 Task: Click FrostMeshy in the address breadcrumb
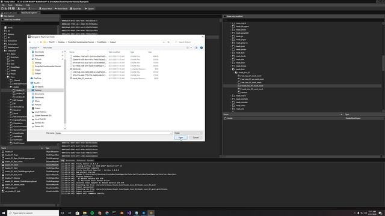(x=102, y=42)
